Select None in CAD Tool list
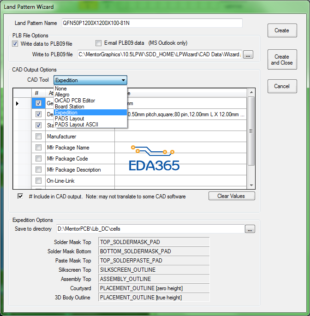The image size is (310, 316). click(x=90, y=89)
